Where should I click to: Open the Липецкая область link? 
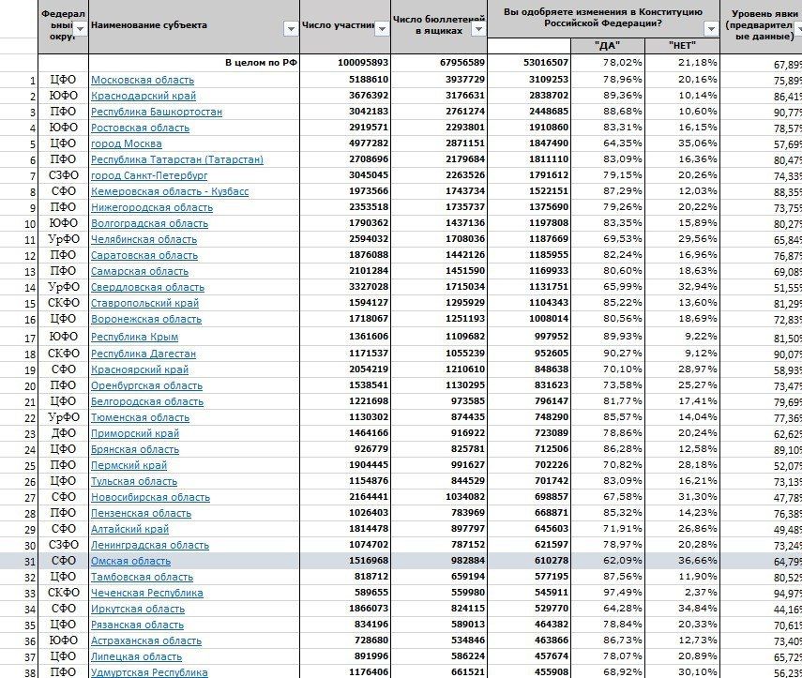(x=137, y=656)
